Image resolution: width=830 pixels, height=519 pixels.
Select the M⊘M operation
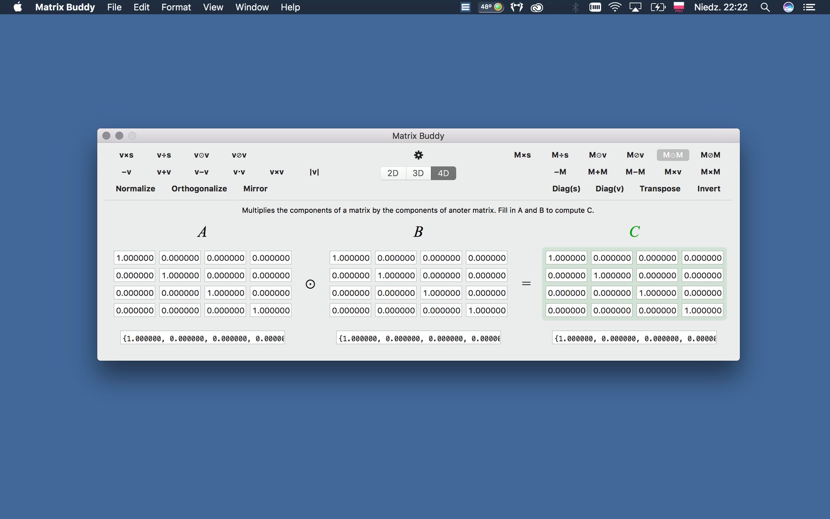tap(711, 155)
